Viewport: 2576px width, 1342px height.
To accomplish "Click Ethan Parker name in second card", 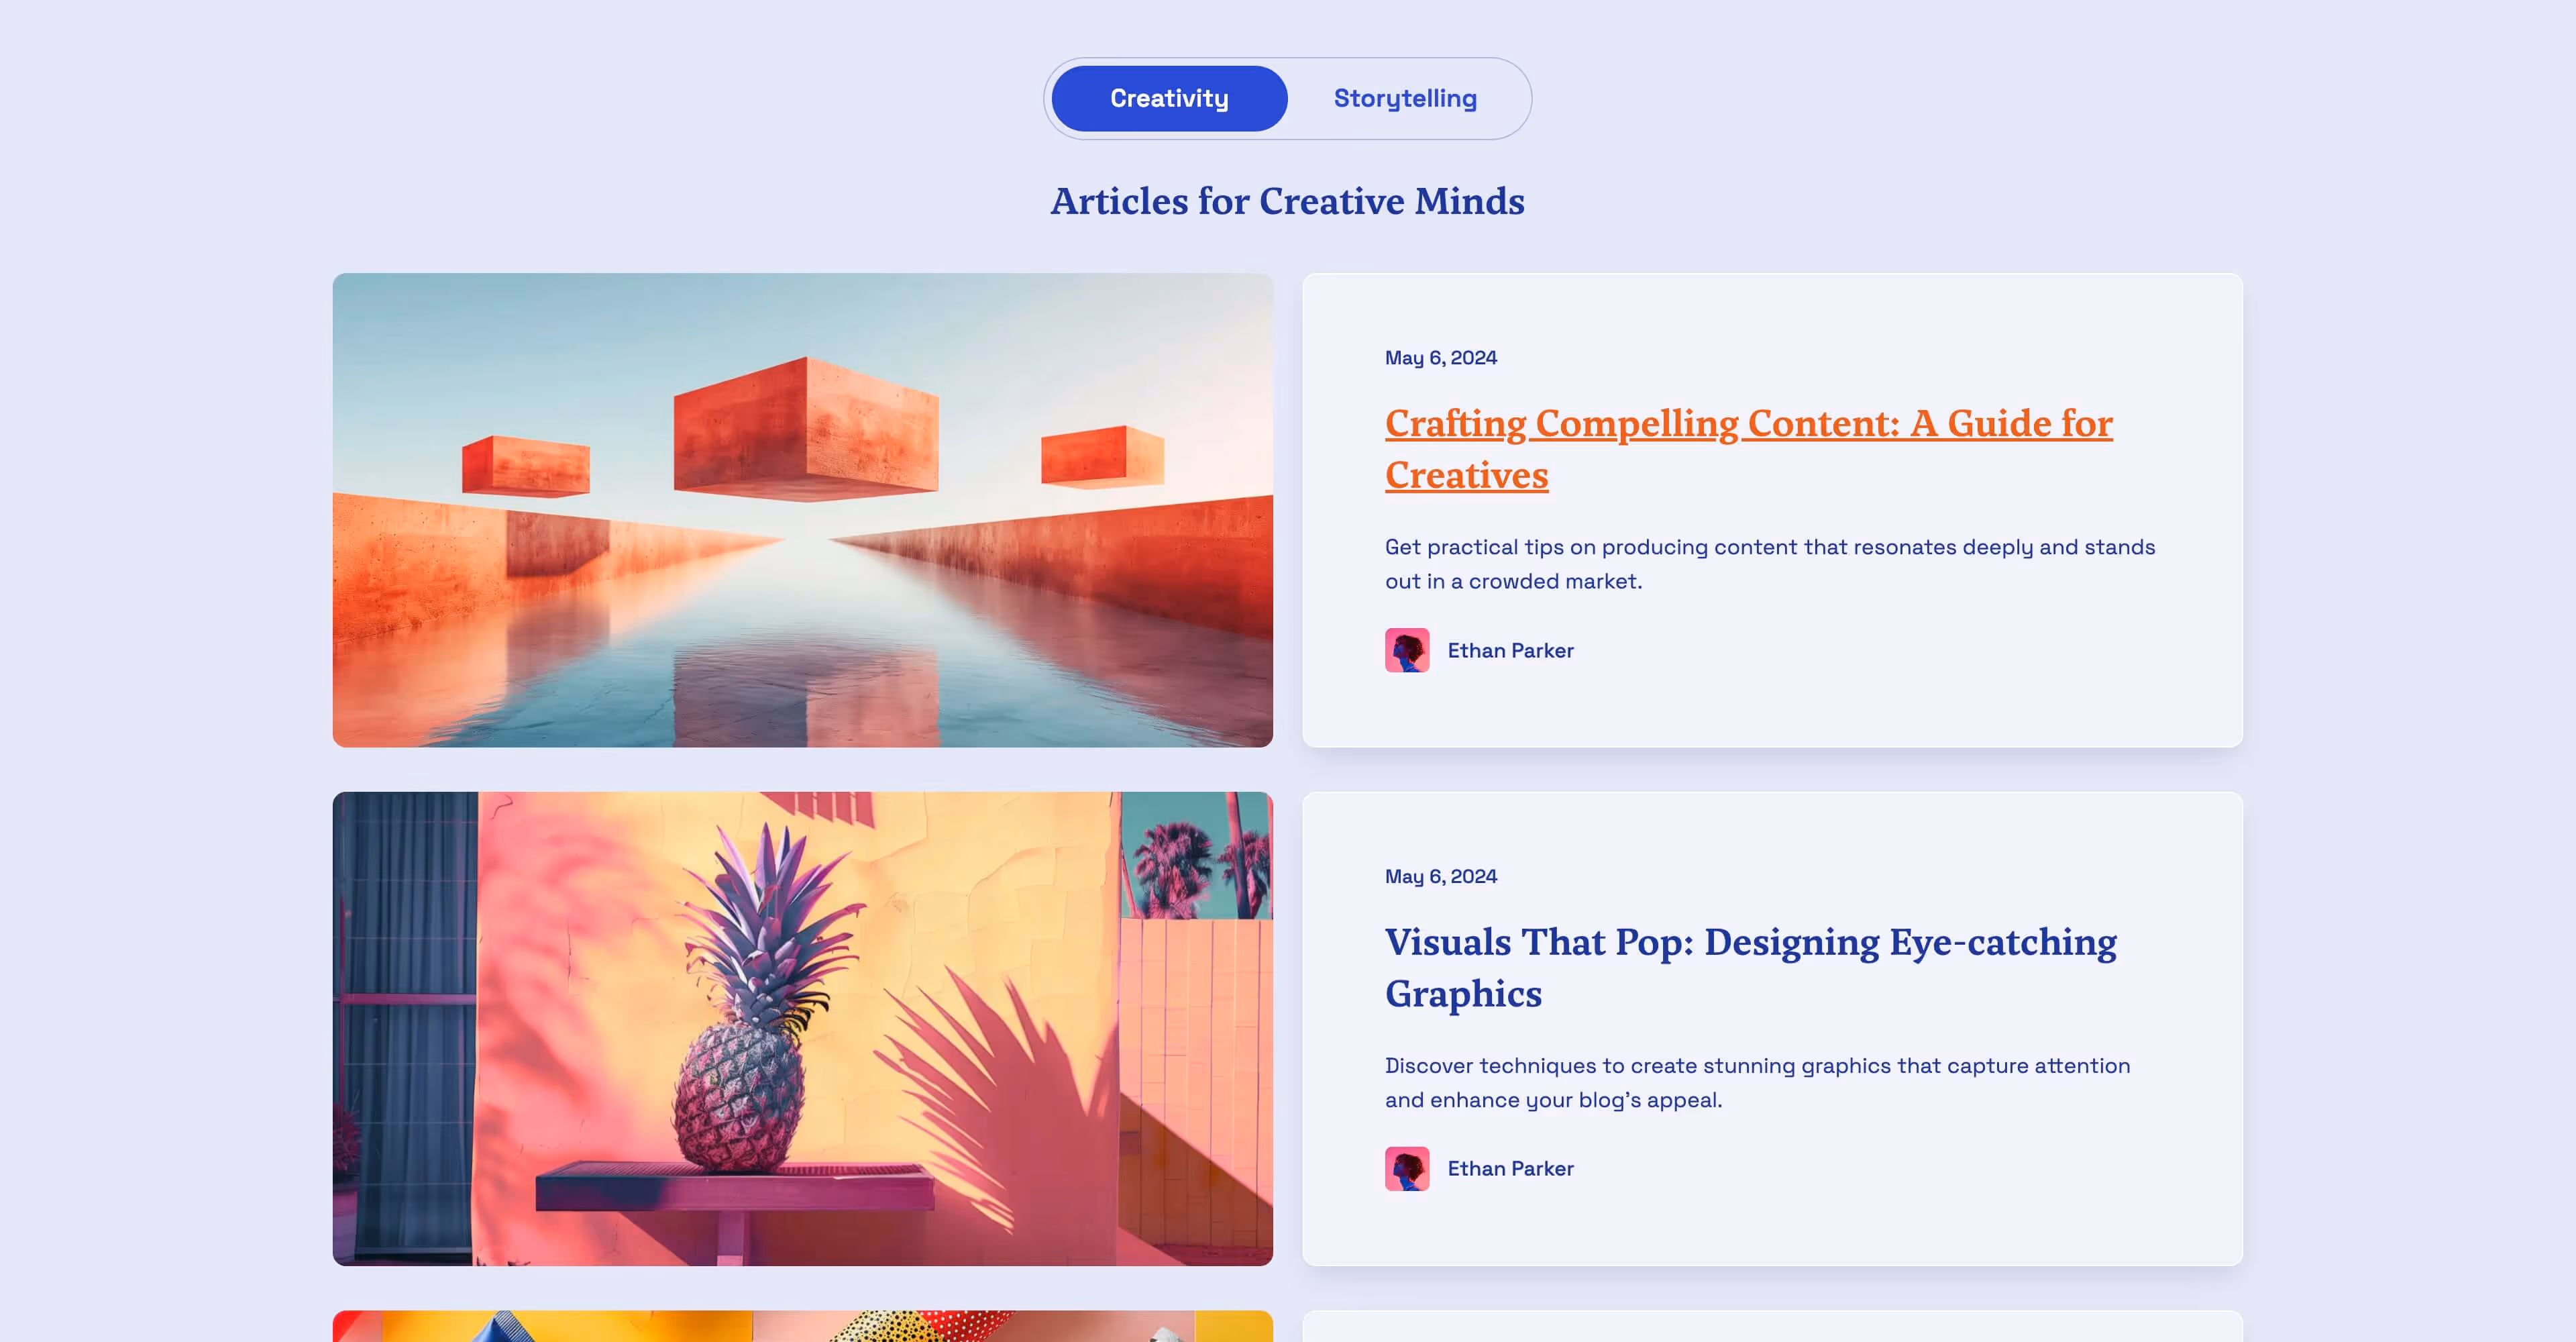I will coord(1510,1168).
